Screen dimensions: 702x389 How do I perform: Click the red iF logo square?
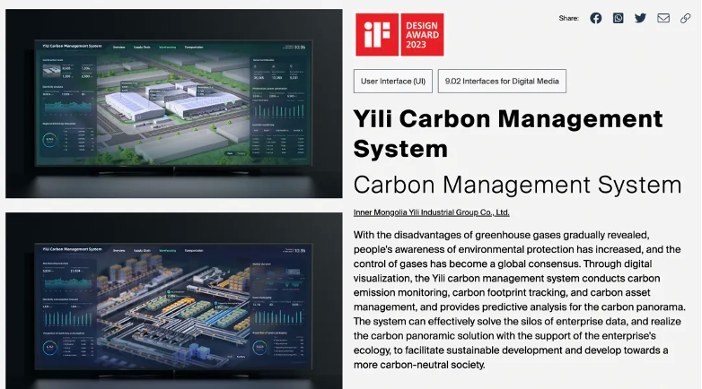click(x=375, y=34)
